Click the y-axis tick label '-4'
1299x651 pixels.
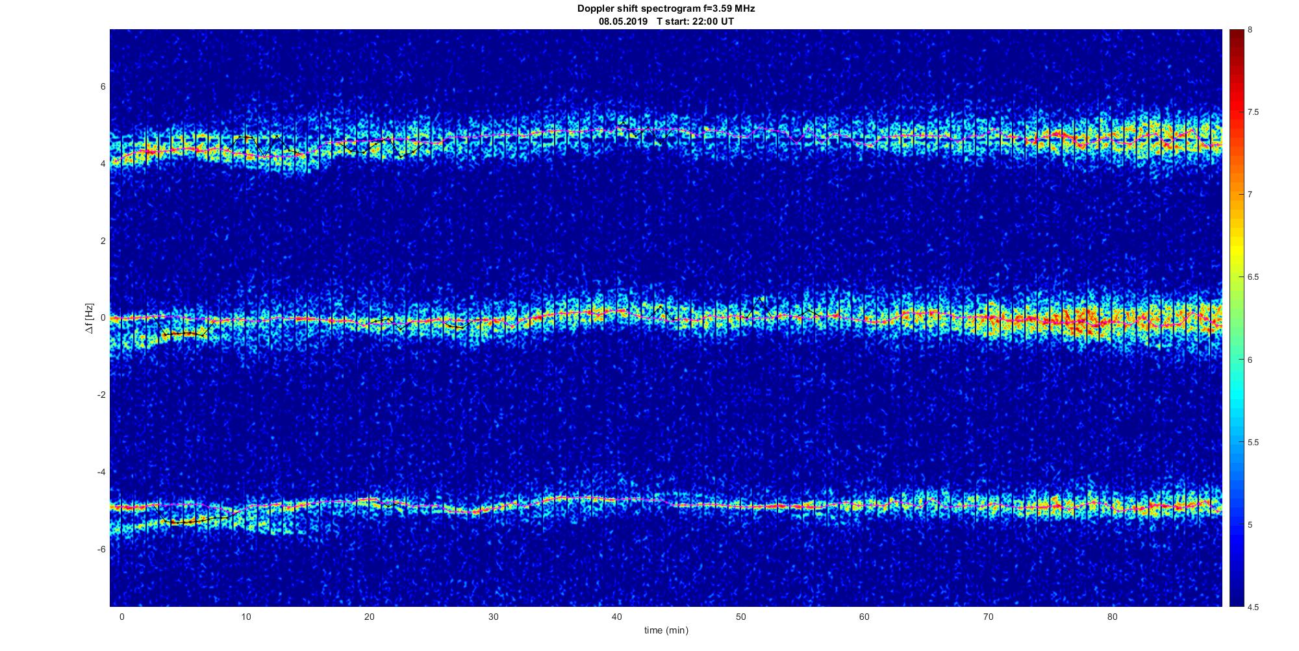click(x=101, y=472)
